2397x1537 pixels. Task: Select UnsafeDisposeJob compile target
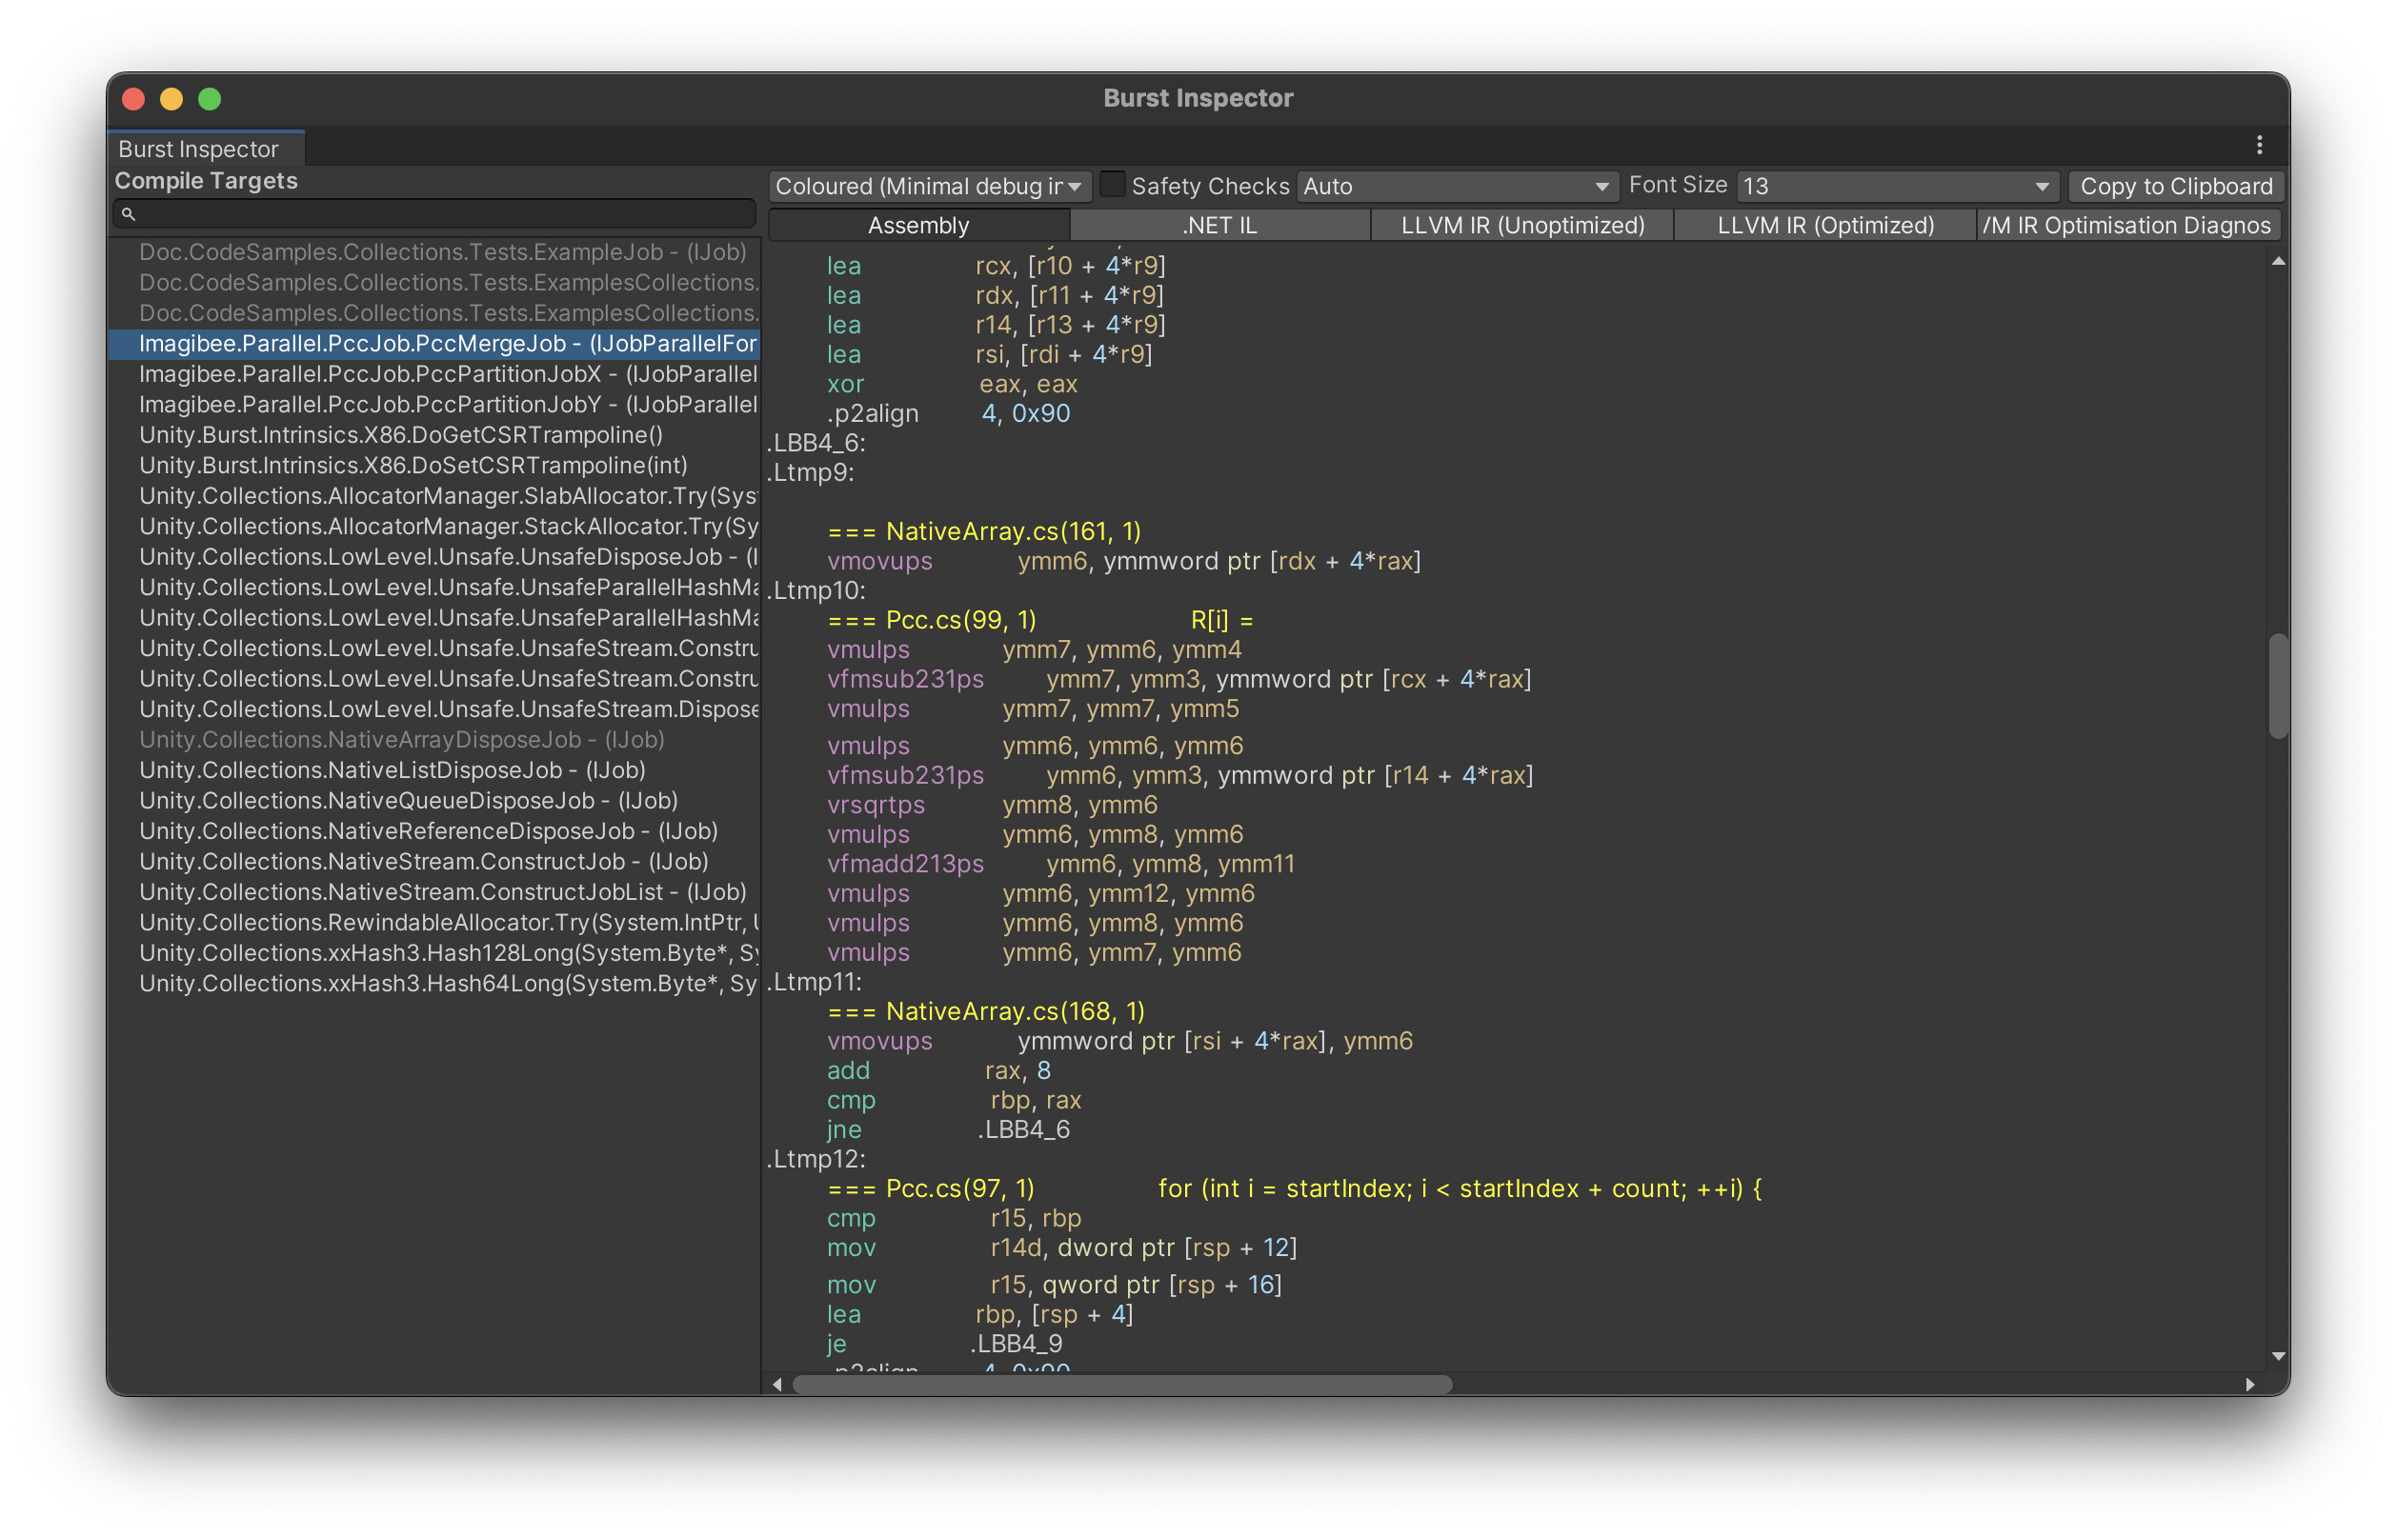point(434,557)
